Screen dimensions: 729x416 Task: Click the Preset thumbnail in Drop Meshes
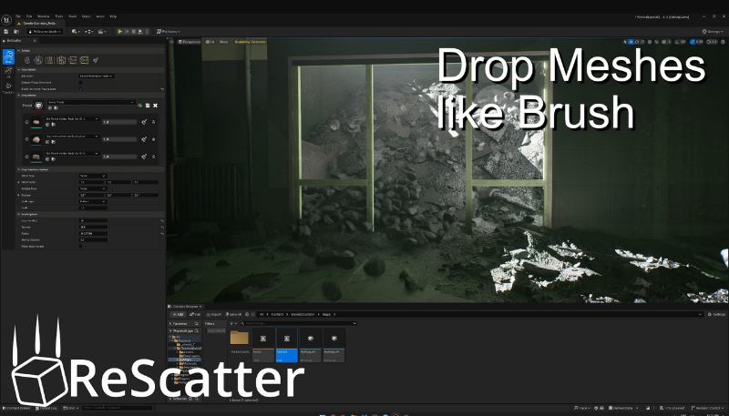pos(39,106)
